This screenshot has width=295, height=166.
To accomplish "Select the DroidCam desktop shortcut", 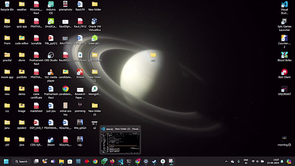I will (51, 23).
